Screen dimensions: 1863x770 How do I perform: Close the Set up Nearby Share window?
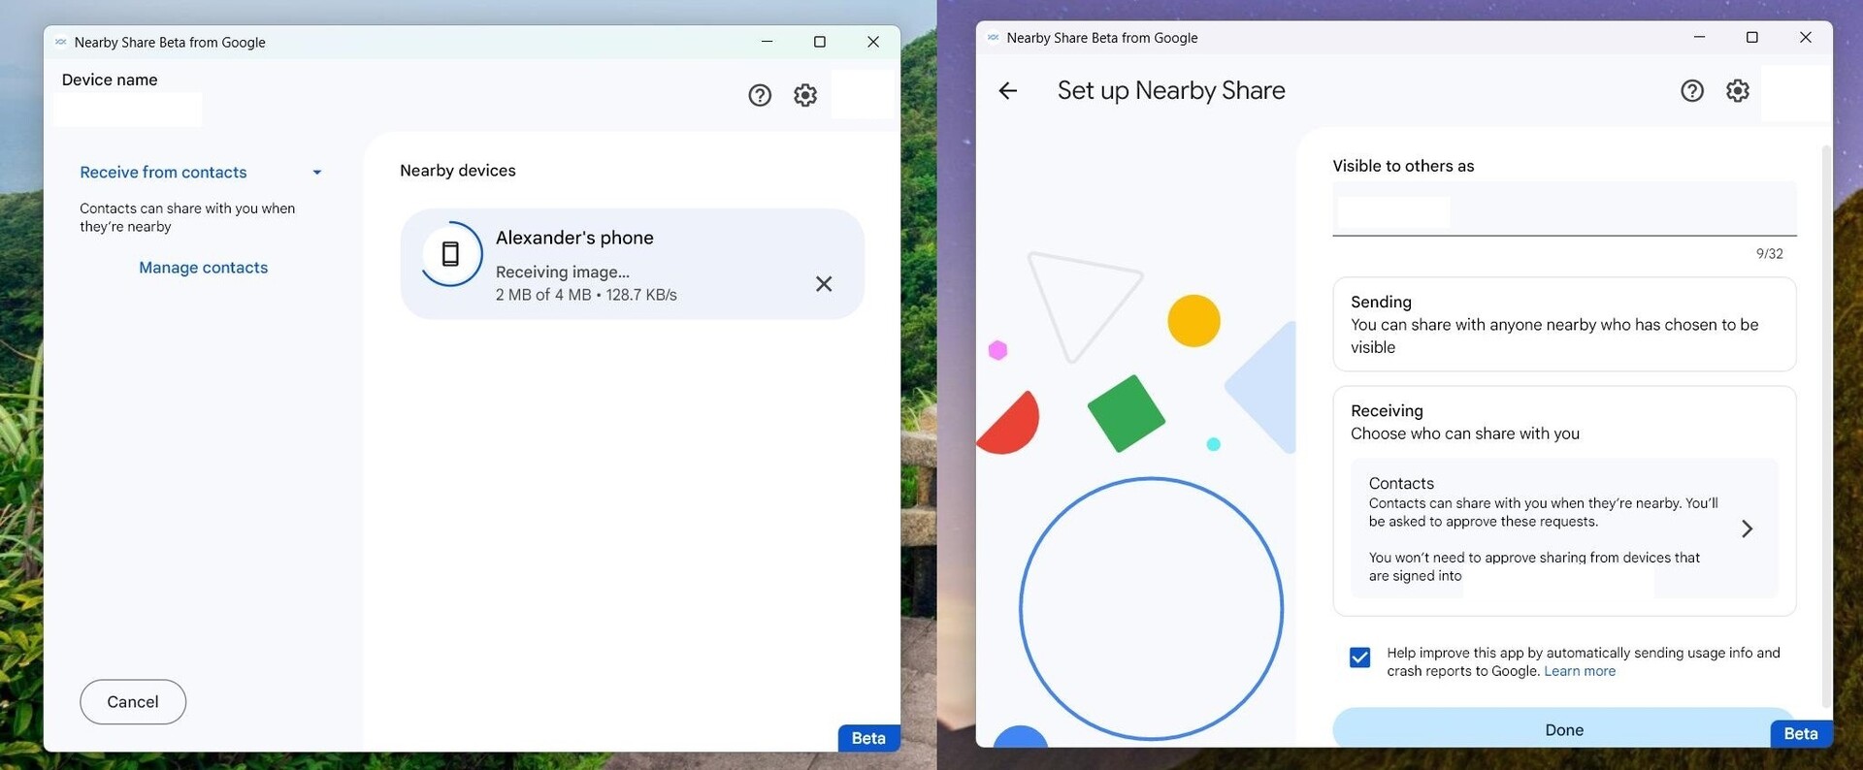point(1806,37)
